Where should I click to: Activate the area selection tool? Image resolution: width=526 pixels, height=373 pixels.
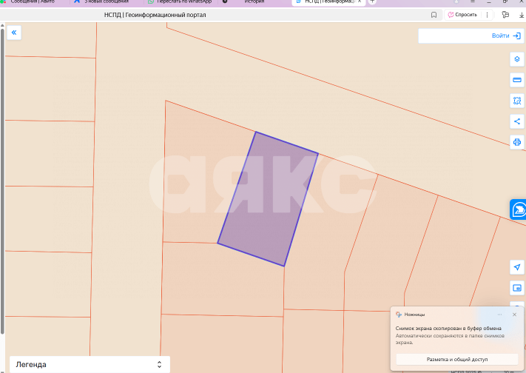pyautogui.click(x=517, y=101)
